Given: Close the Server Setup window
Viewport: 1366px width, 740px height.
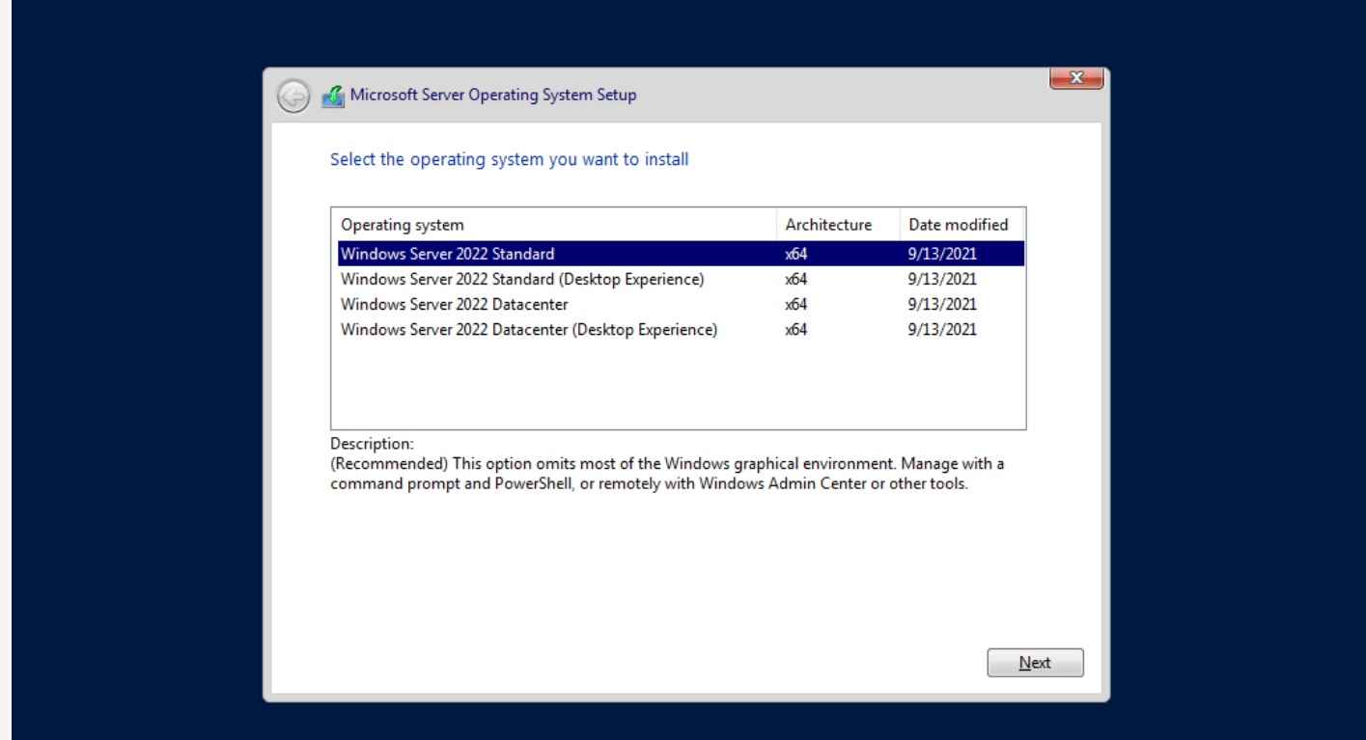Looking at the screenshot, I should point(1074,79).
